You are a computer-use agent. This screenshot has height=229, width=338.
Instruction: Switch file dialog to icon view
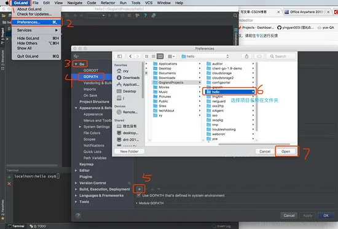tap(147, 56)
